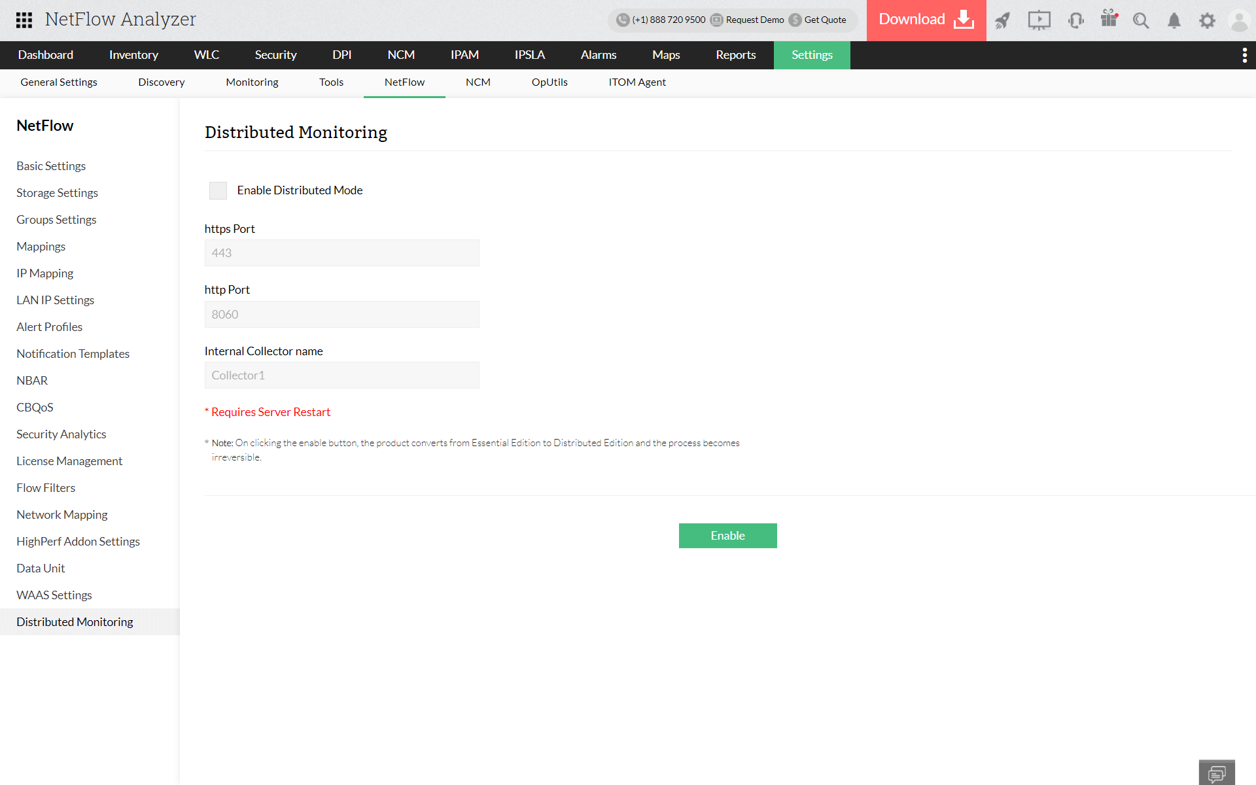Click the green Enable button
Image resolution: width=1256 pixels, height=785 pixels.
[727, 535]
